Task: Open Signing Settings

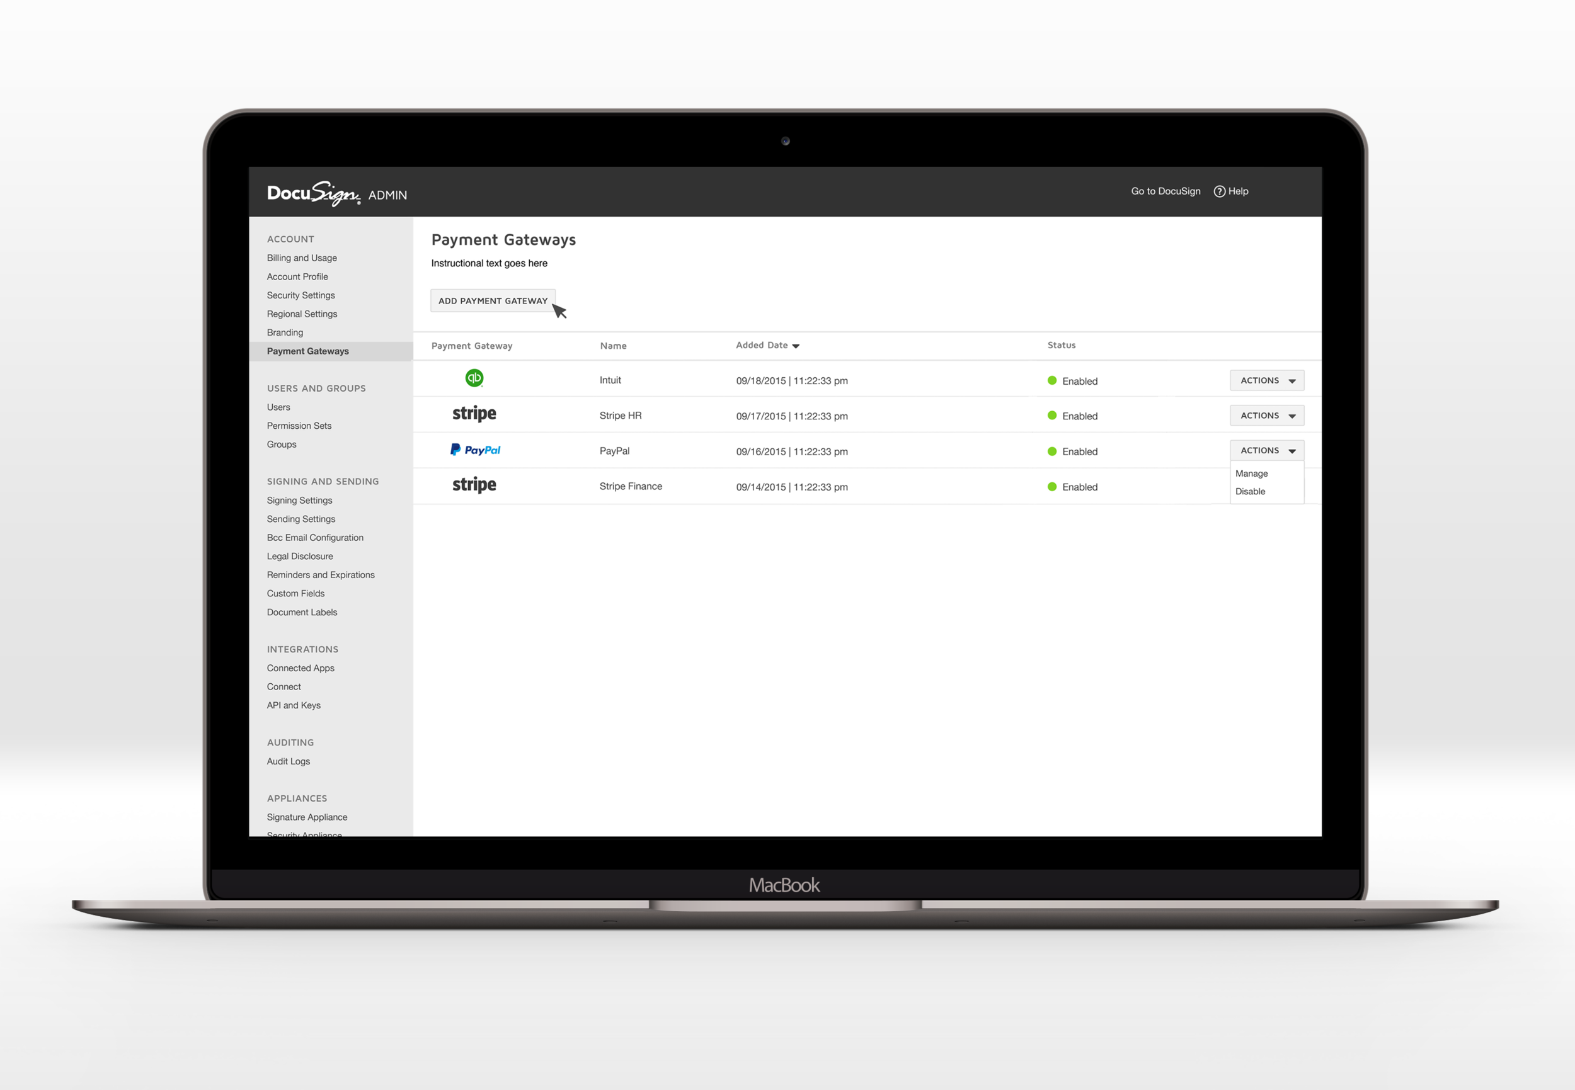Action: (x=299, y=500)
